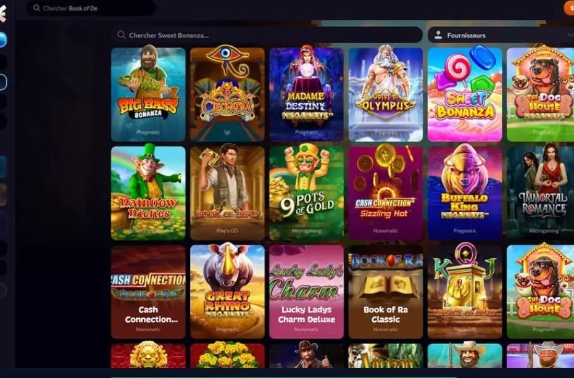Viewport: 574px width, 378px height.
Task: Focus the Chercher Sweet Bonanza search field
Action: [x=267, y=35]
